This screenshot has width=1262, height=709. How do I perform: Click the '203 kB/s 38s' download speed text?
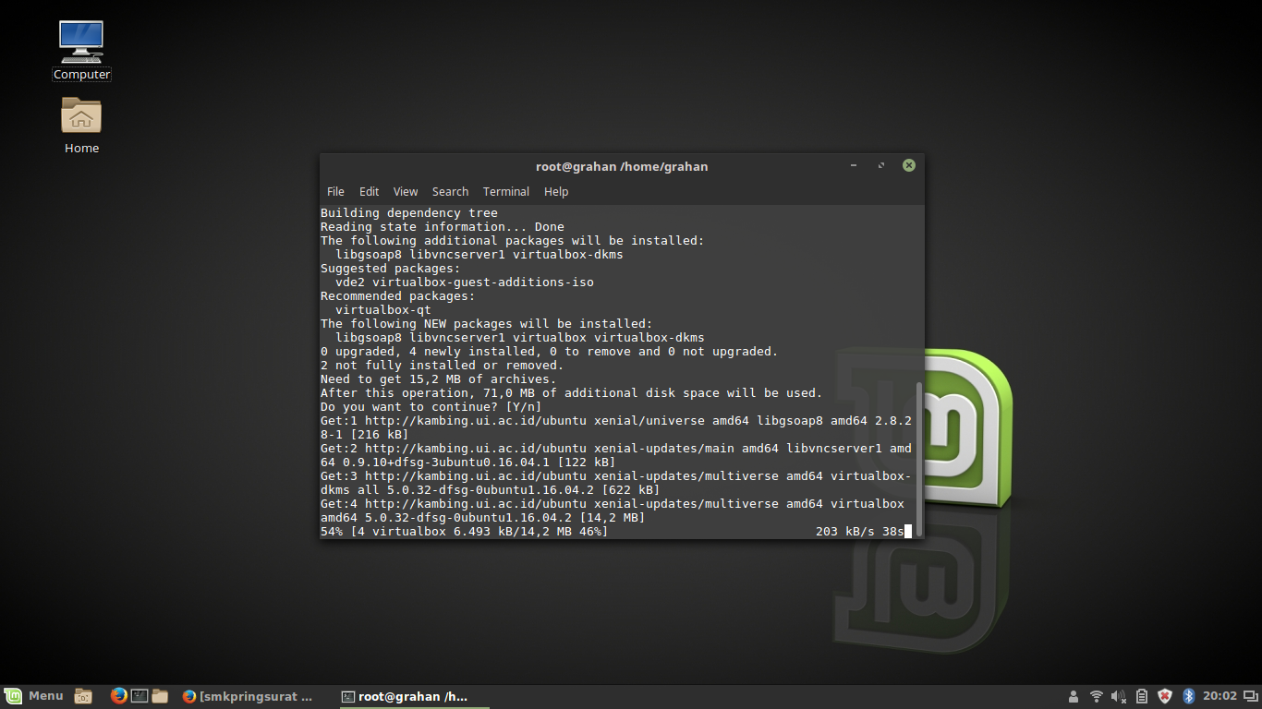[x=860, y=531]
